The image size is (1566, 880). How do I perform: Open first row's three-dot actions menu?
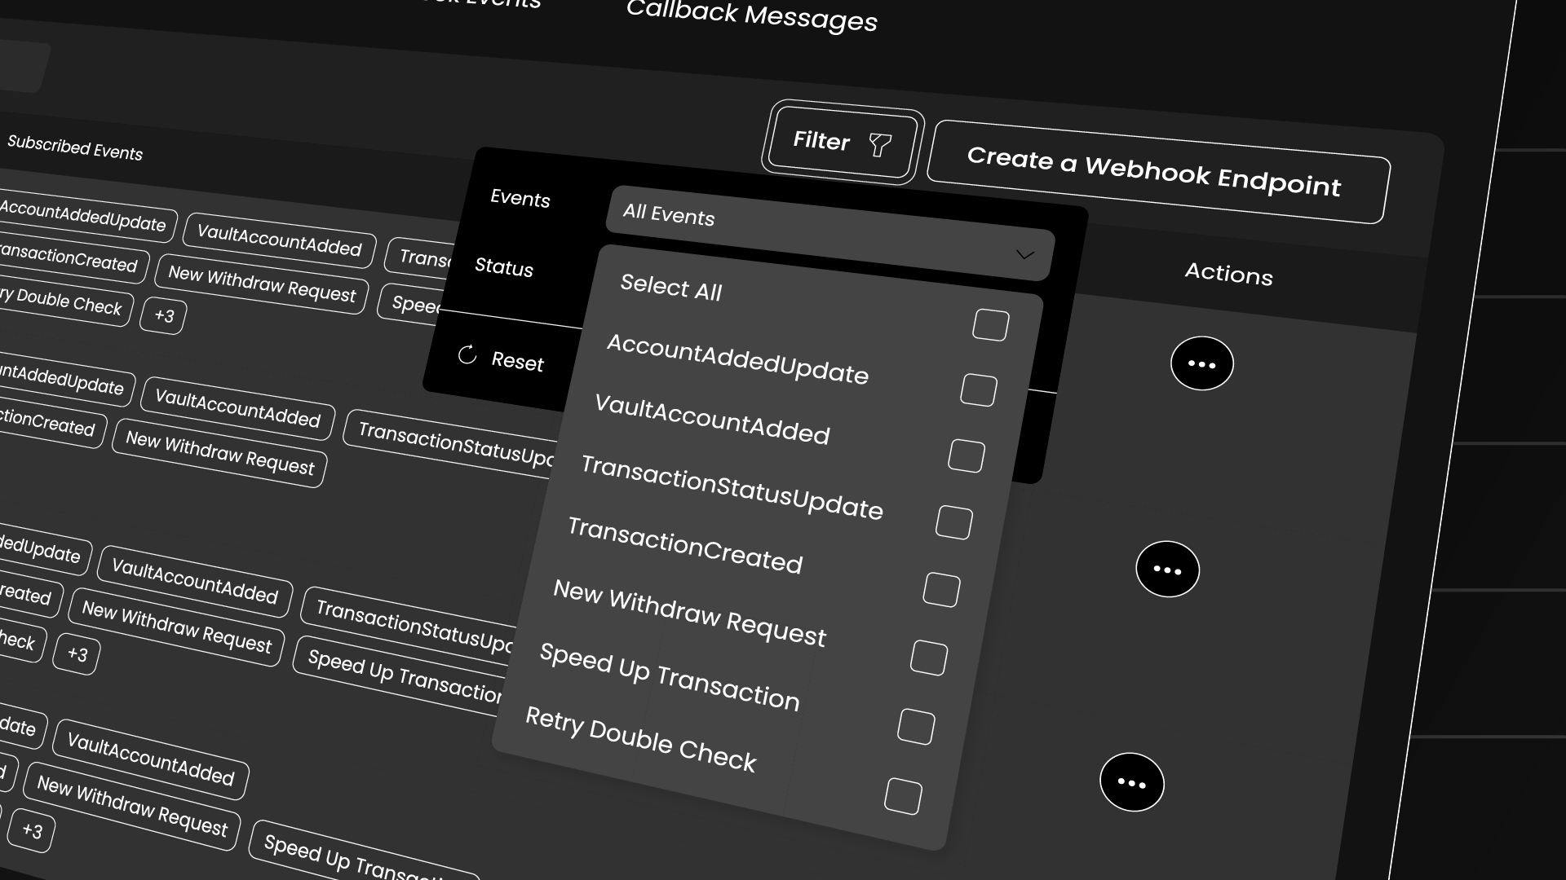1201,363
